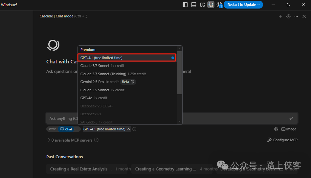Image resolution: width=311 pixels, height=178 pixels.
Task: Click the Cascade | Chat mode title
Action: point(63,16)
